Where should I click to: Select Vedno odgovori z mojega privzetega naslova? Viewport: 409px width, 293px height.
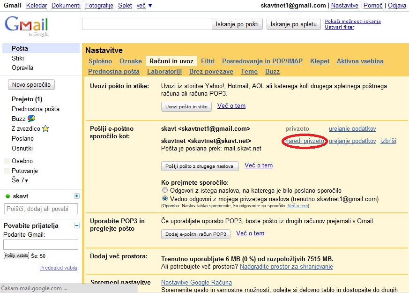[164, 199]
